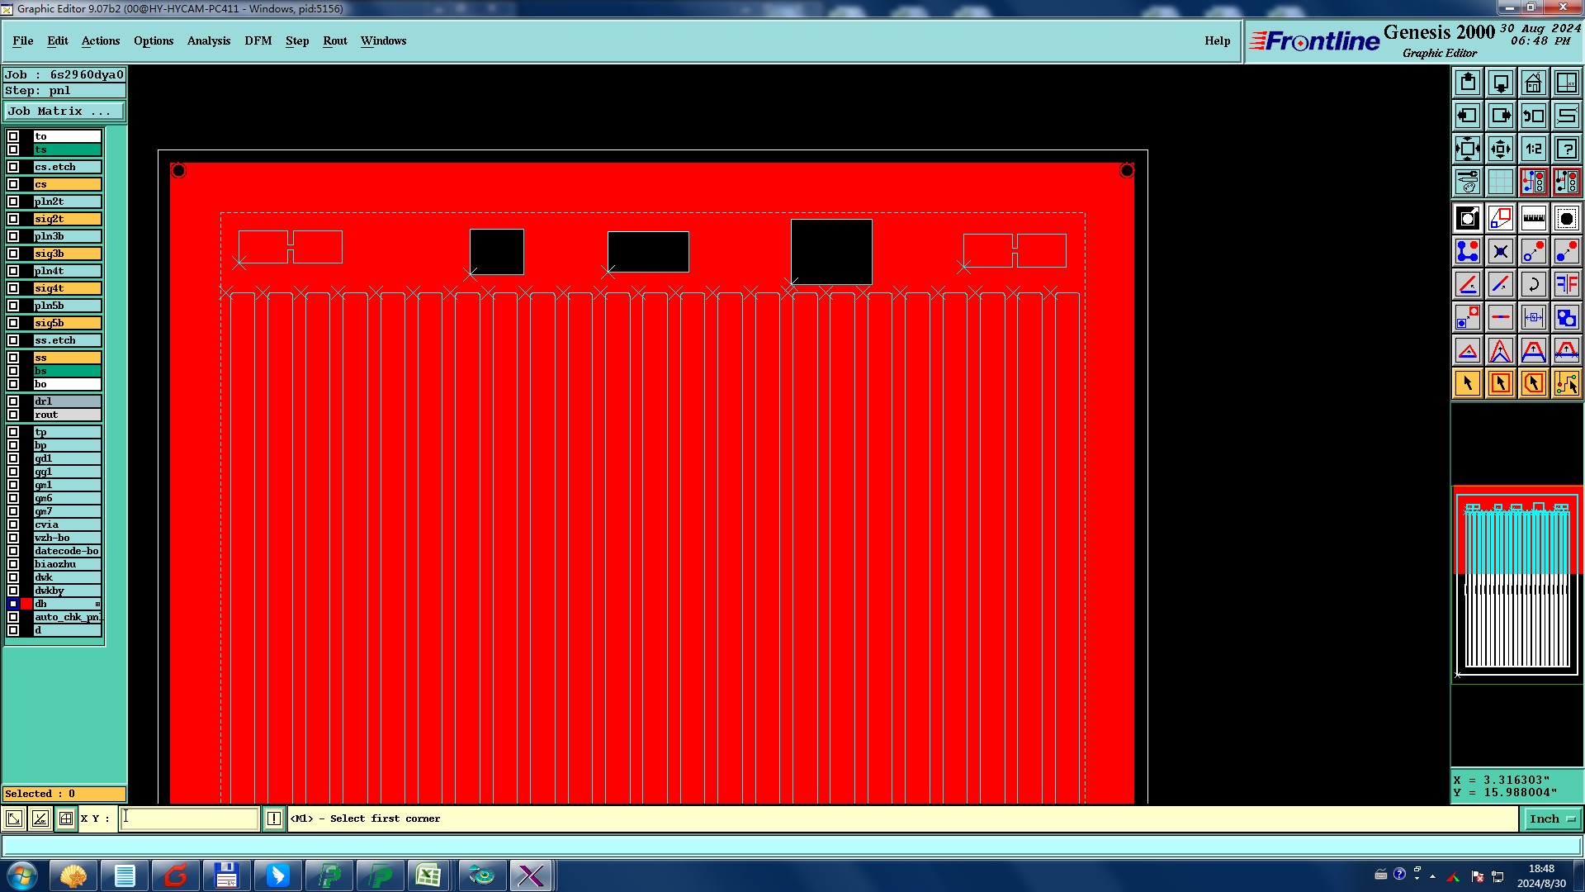Click the 1:2 zoom scale icon
The width and height of the screenshot is (1585, 892).
(1533, 149)
